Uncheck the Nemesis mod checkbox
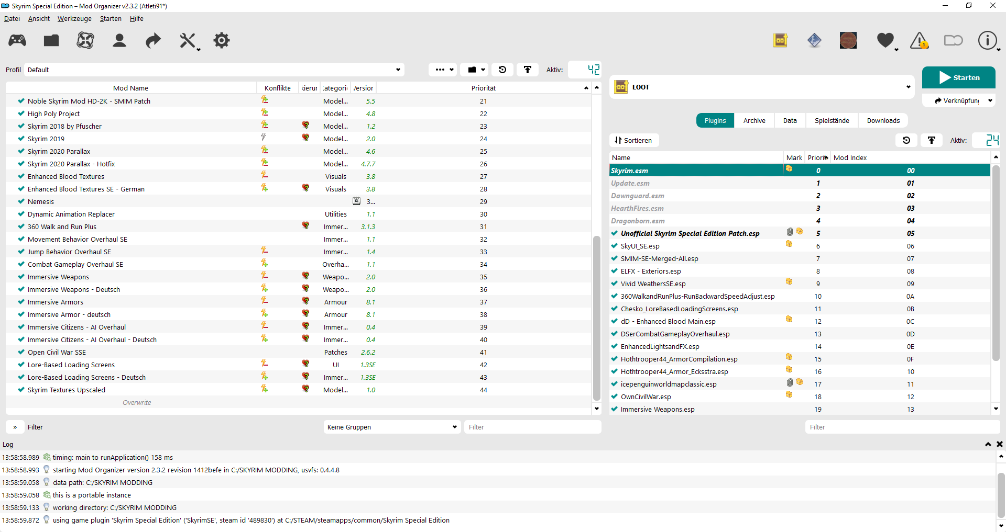Screen dimensions: 1006x532 click(x=21, y=201)
